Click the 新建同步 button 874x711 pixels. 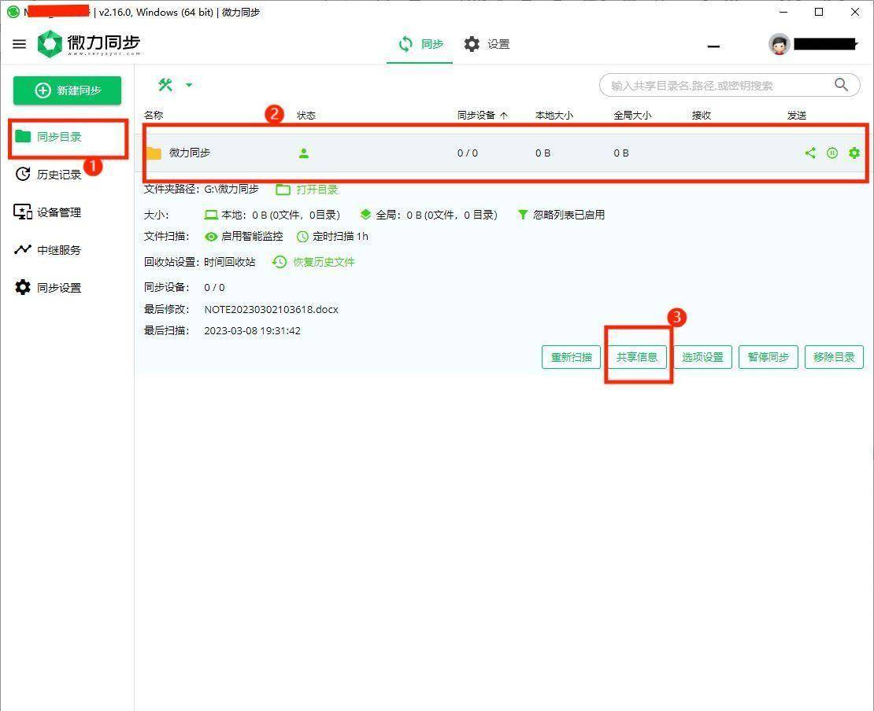point(68,90)
